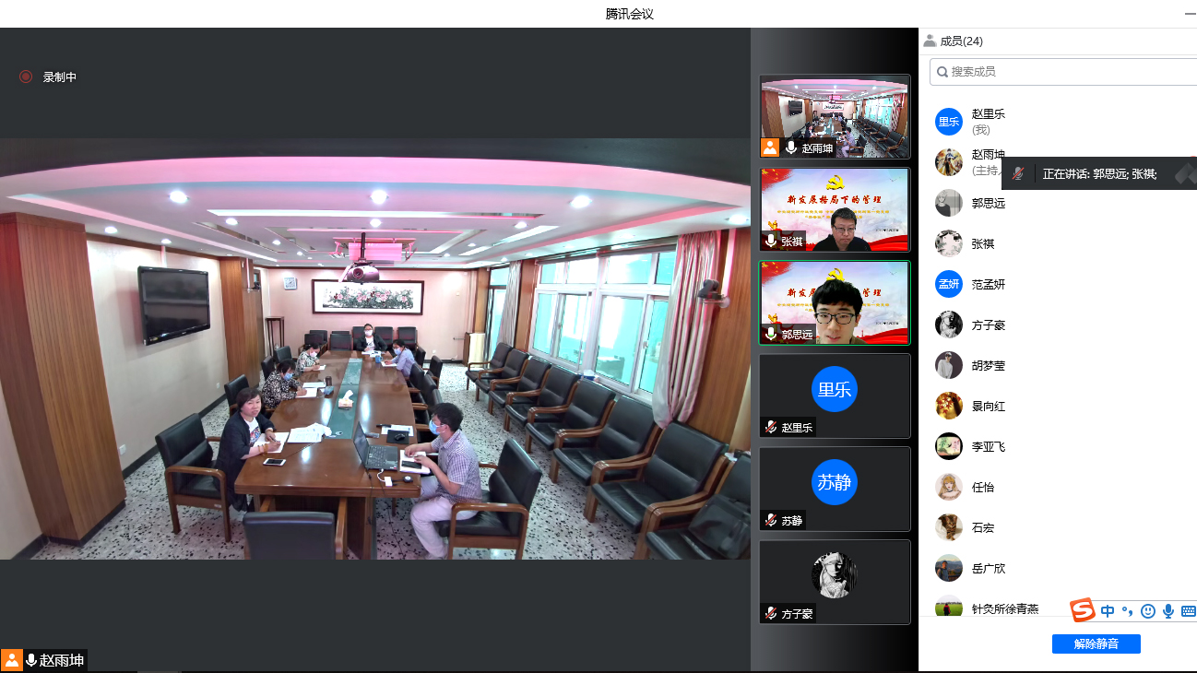Open the Sogou soft keyboard icon
This screenshot has width=1197, height=673.
click(1188, 610)
